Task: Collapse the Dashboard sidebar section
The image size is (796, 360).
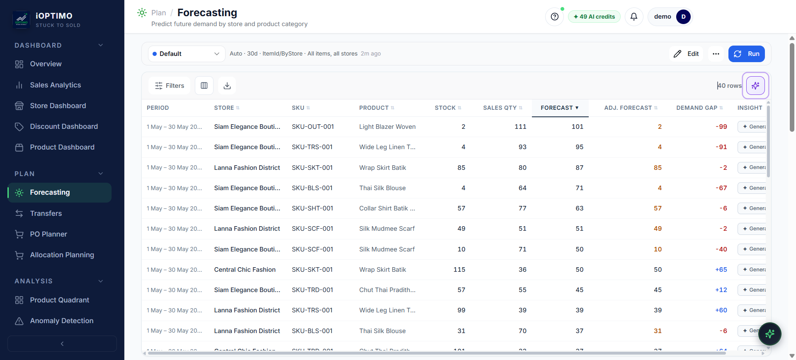Action: pyautogui.click(x=101, y=45)
